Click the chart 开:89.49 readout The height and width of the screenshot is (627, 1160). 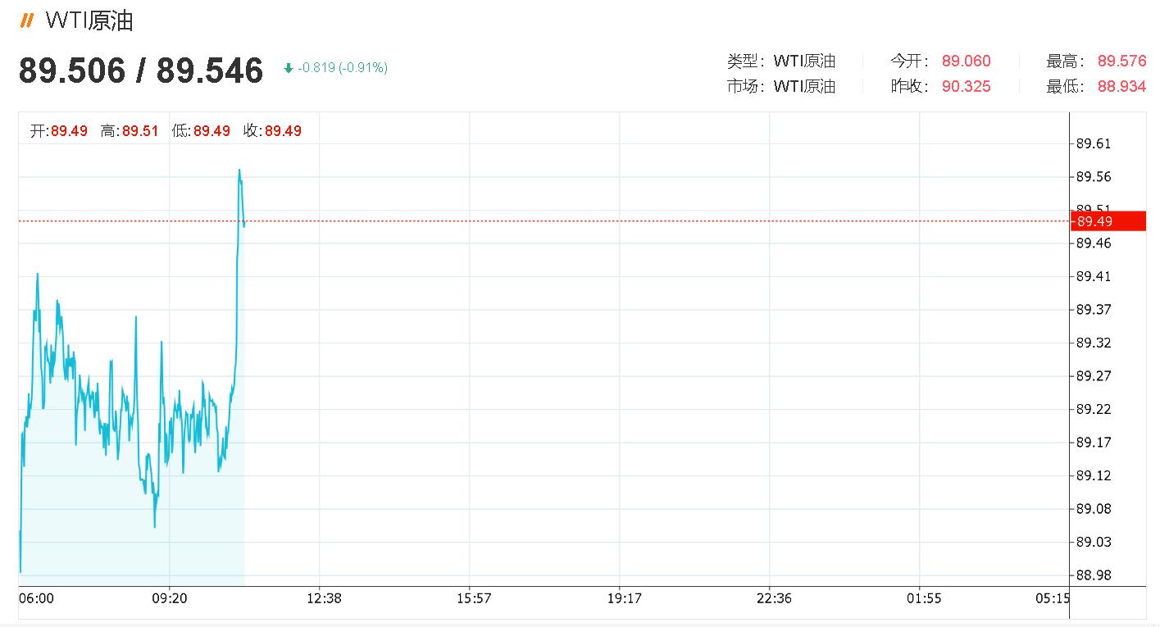[x=59, y=131]
